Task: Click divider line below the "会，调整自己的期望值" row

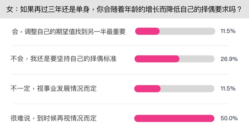Action: tap(125, 45)
